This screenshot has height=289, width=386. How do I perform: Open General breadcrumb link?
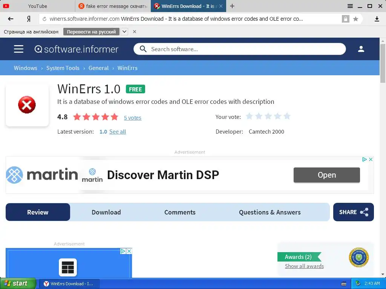[98, 68]
